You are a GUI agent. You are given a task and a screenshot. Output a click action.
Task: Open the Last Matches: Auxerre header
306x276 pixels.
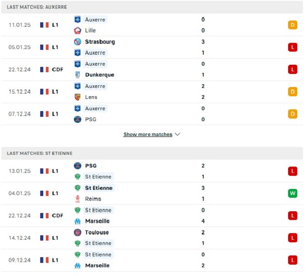point(152,7)
